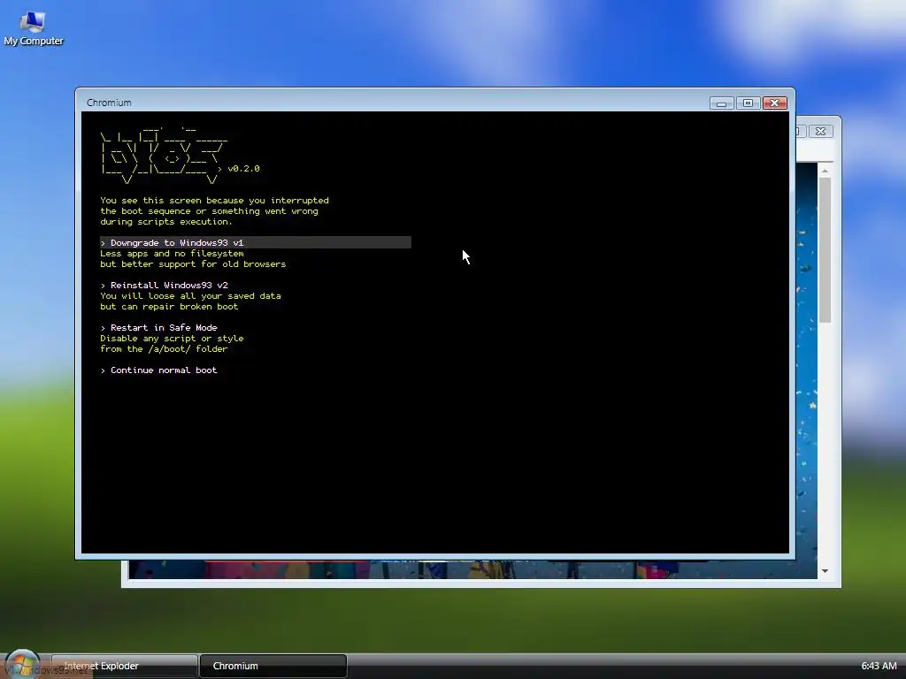Viewport: 906px width, 679px height.
Task: Click scrollbar up arrow in background window
Action: click(825, 171)
